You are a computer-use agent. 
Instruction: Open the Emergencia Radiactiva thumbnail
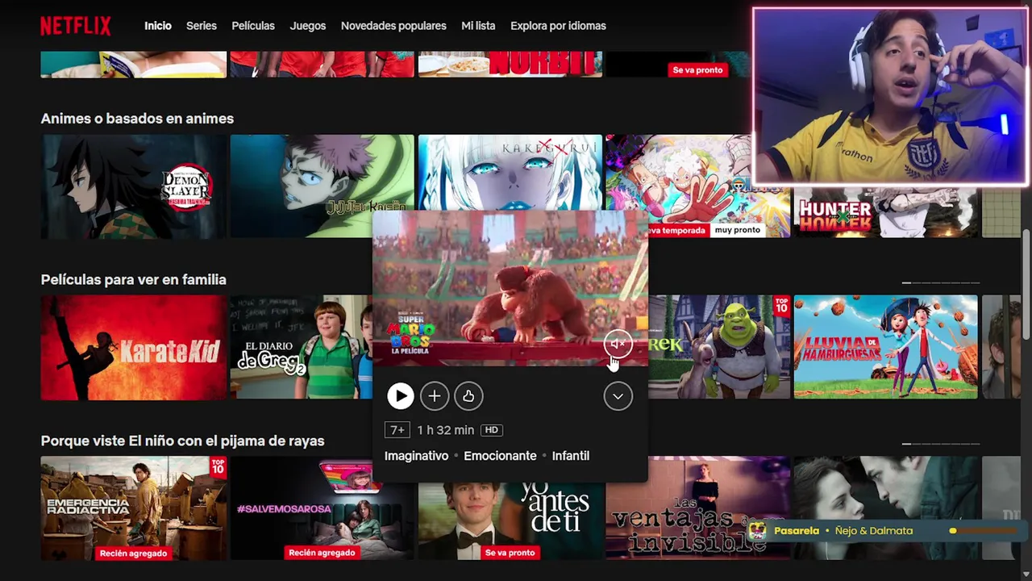(134, 508)
